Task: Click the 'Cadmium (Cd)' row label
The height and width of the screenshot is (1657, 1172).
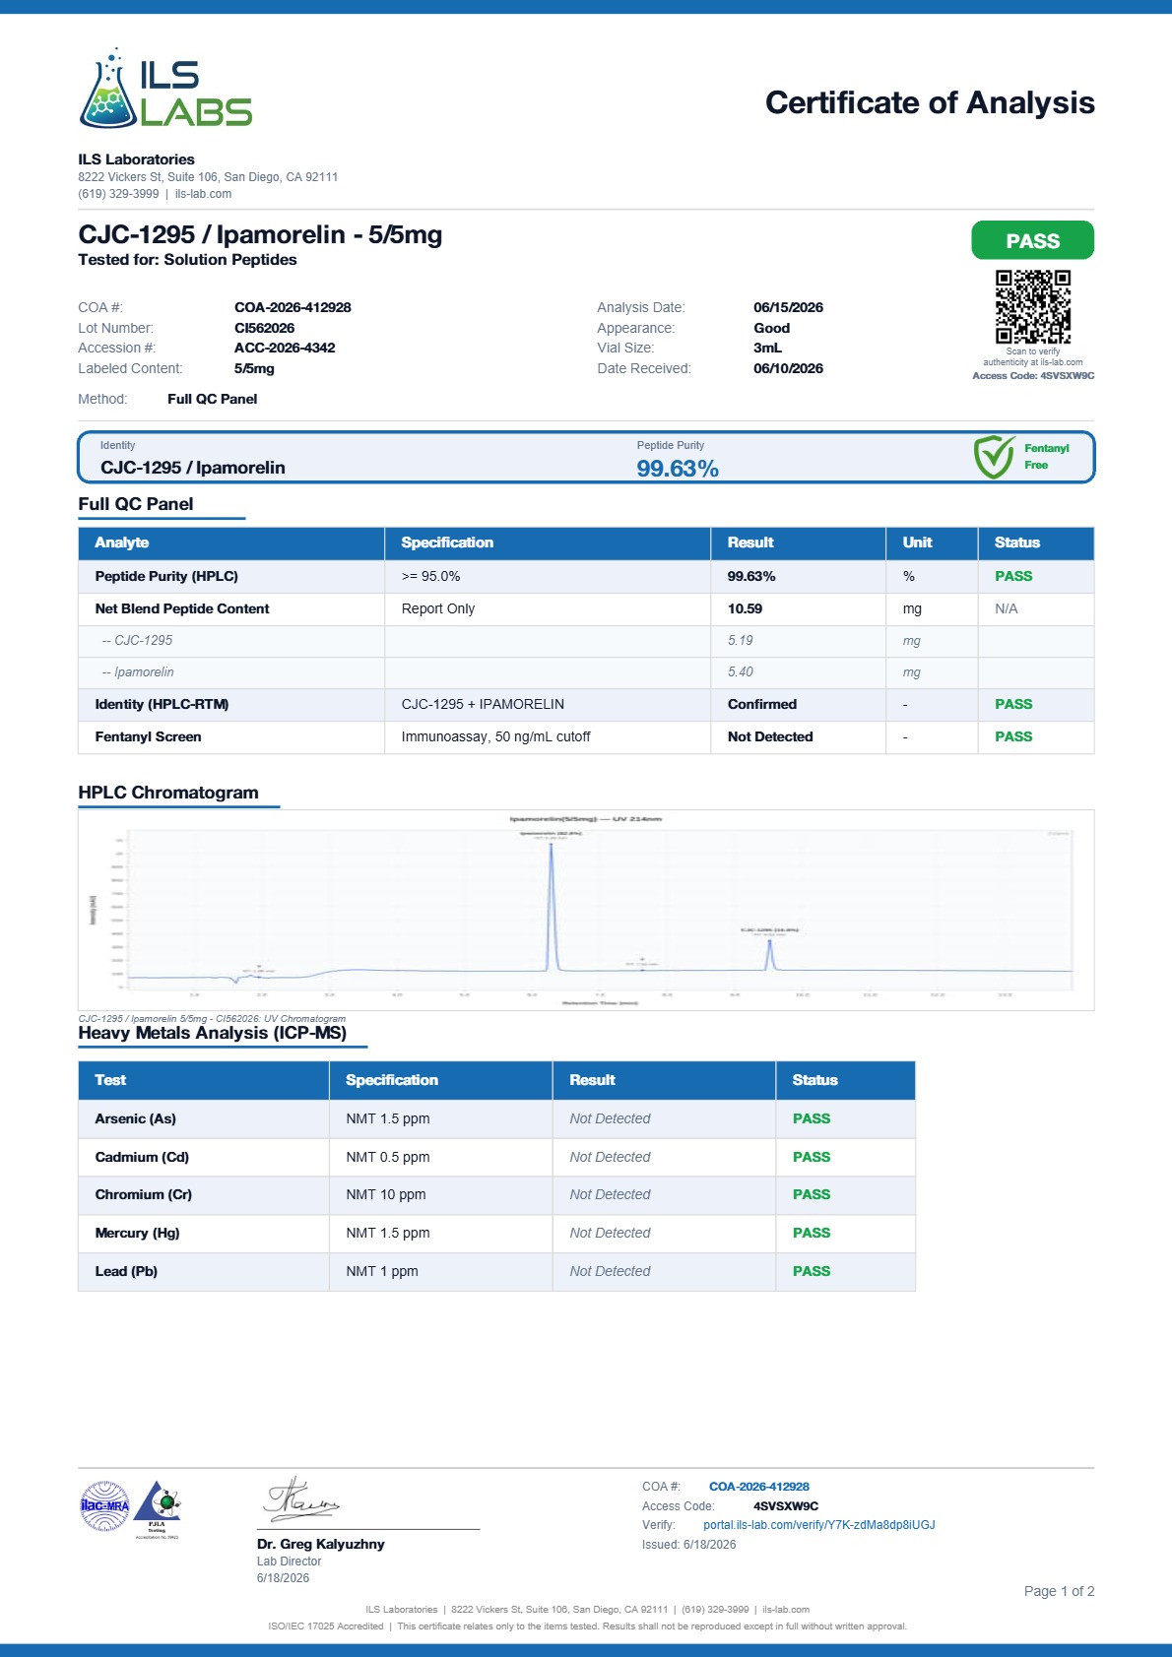Action: (x=142, y=1157)
